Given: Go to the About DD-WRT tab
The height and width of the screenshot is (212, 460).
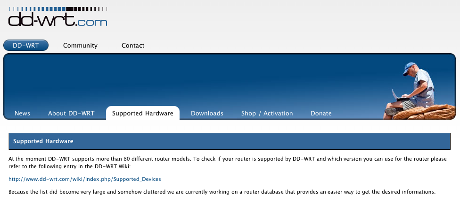Looking at the screenshot, I should [71, 113].
